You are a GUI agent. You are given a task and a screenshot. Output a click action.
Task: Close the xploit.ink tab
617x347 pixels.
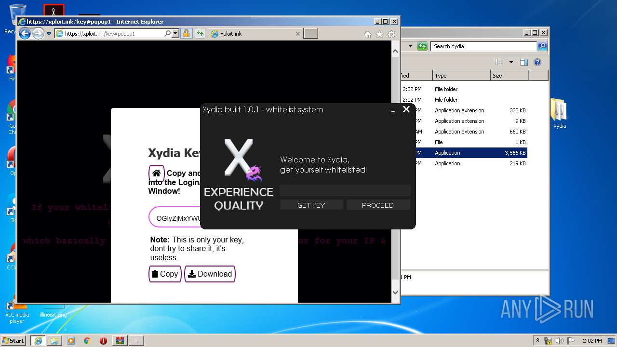[297, 34]
